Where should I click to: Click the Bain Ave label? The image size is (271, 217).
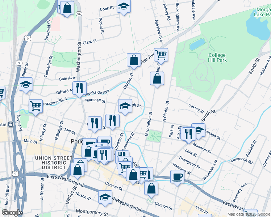pos(67,78)
